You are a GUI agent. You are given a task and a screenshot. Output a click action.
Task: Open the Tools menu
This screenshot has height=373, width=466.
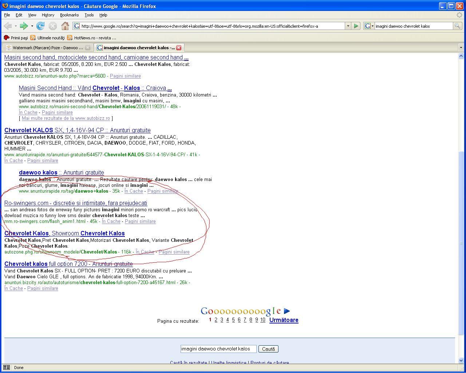pyautogui.click(x=89, y=15)
